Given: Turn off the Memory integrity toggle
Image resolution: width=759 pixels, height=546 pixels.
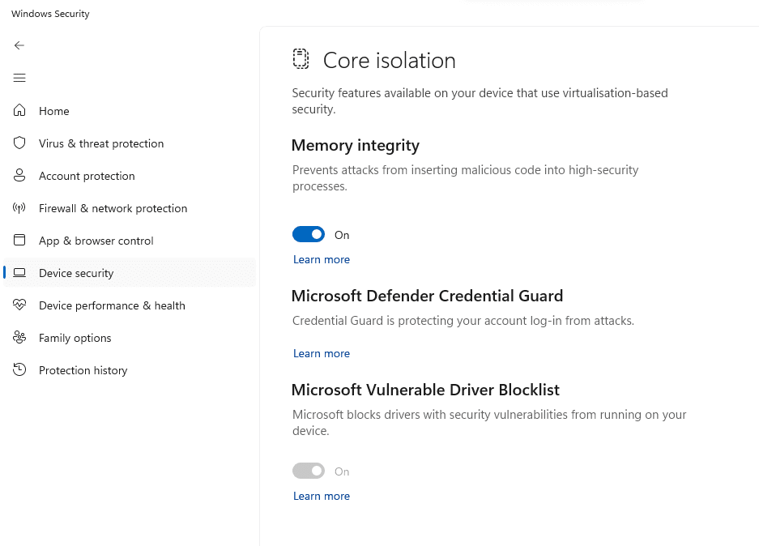Looking at the screenshot, I should [309, 234].
